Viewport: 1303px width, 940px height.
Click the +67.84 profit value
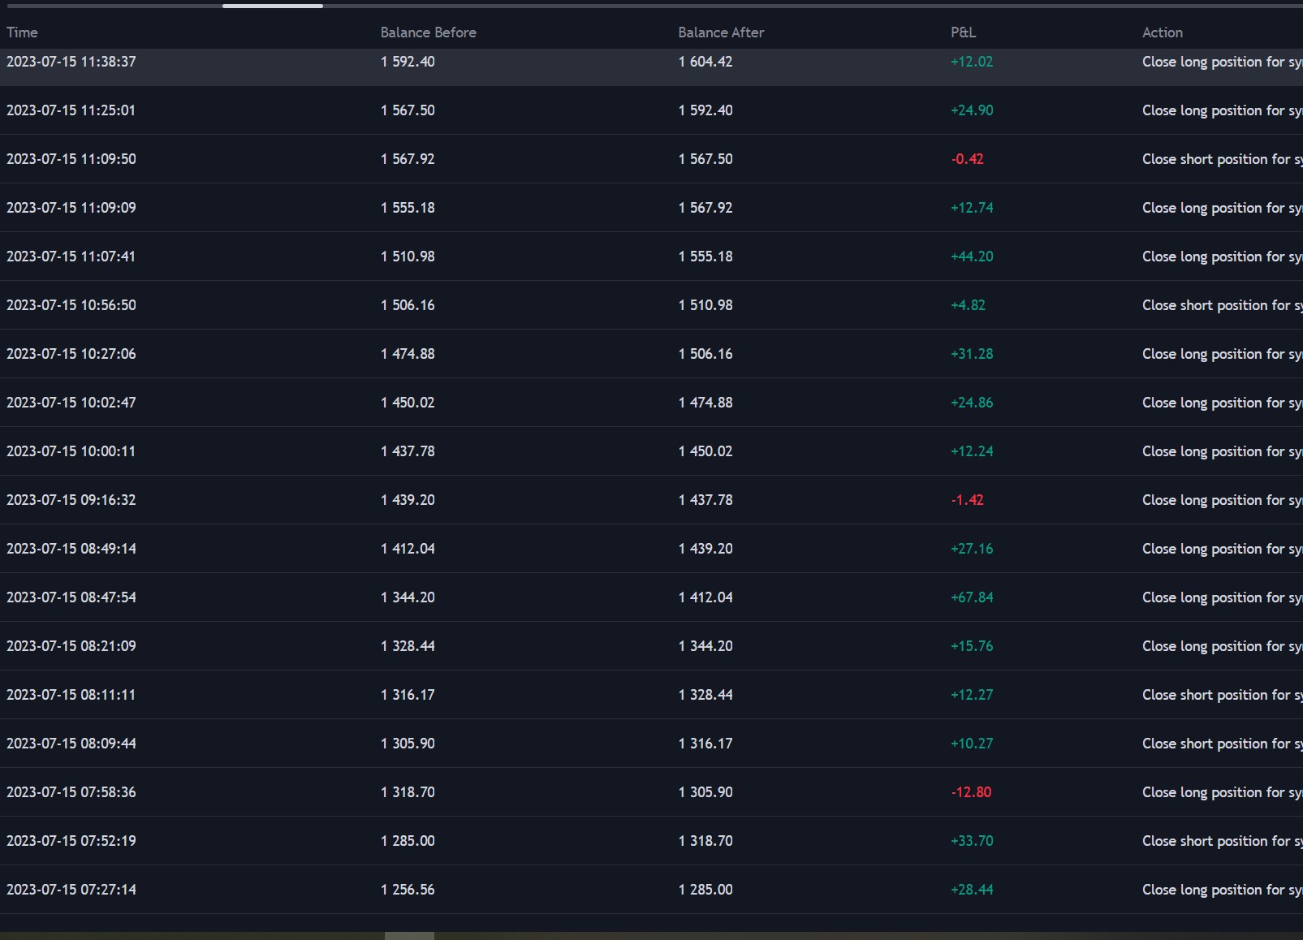(x=972, y=597)
